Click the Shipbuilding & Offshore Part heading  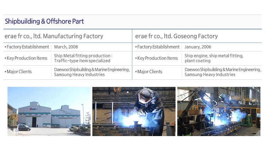point(44,21)
